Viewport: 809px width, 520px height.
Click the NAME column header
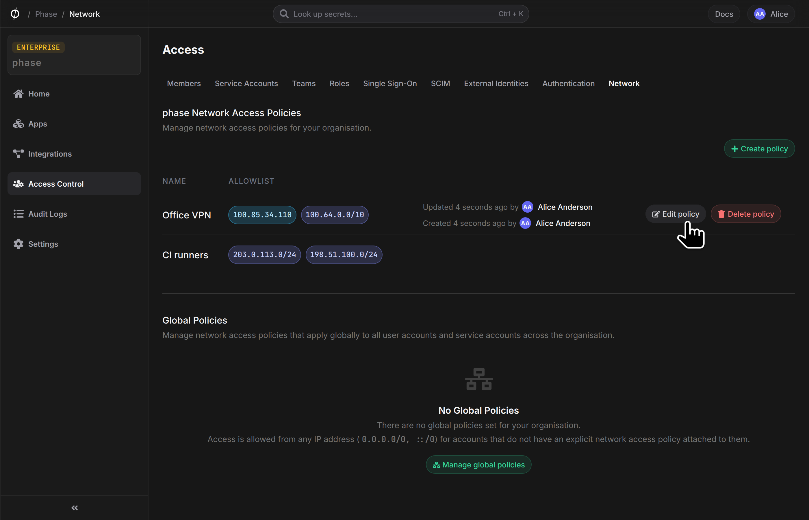(x=174, y=181)
